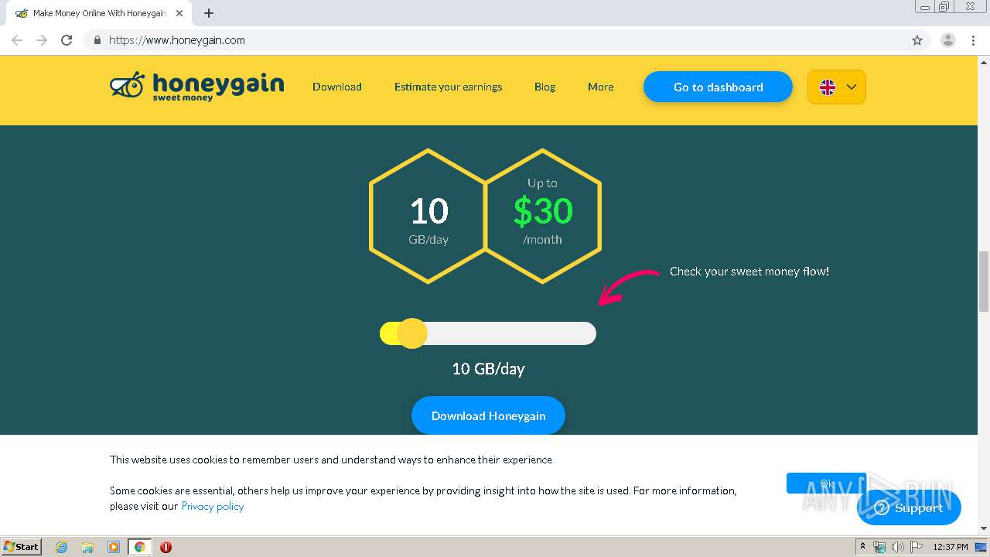990x557 pixels.
Task: Open File Explorer from taskbar
Action: [87, 547]
